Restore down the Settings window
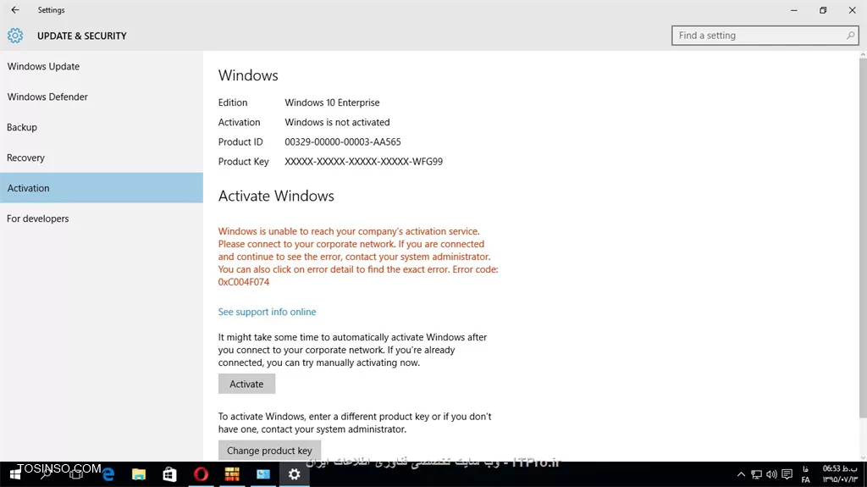867x487 pixels. pos(823,10)
